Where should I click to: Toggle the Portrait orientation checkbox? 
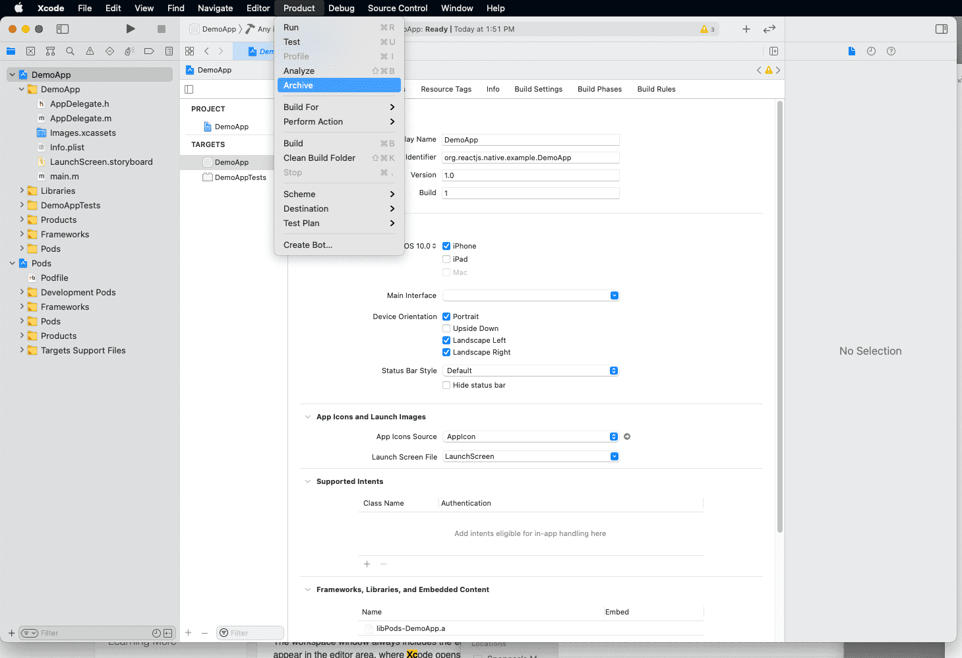click(446, 316)
